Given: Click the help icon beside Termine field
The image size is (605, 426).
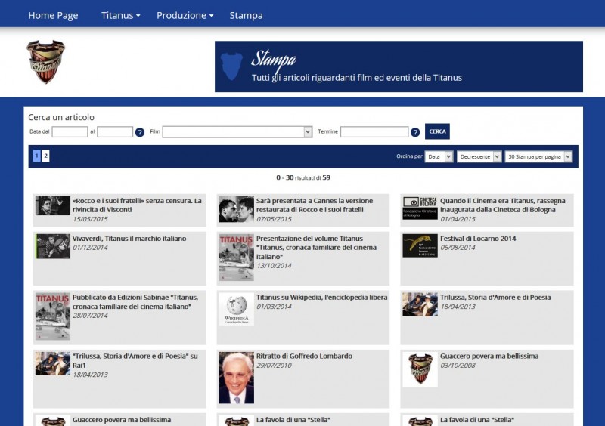Looking at the screenshot, I should [415, 132].
